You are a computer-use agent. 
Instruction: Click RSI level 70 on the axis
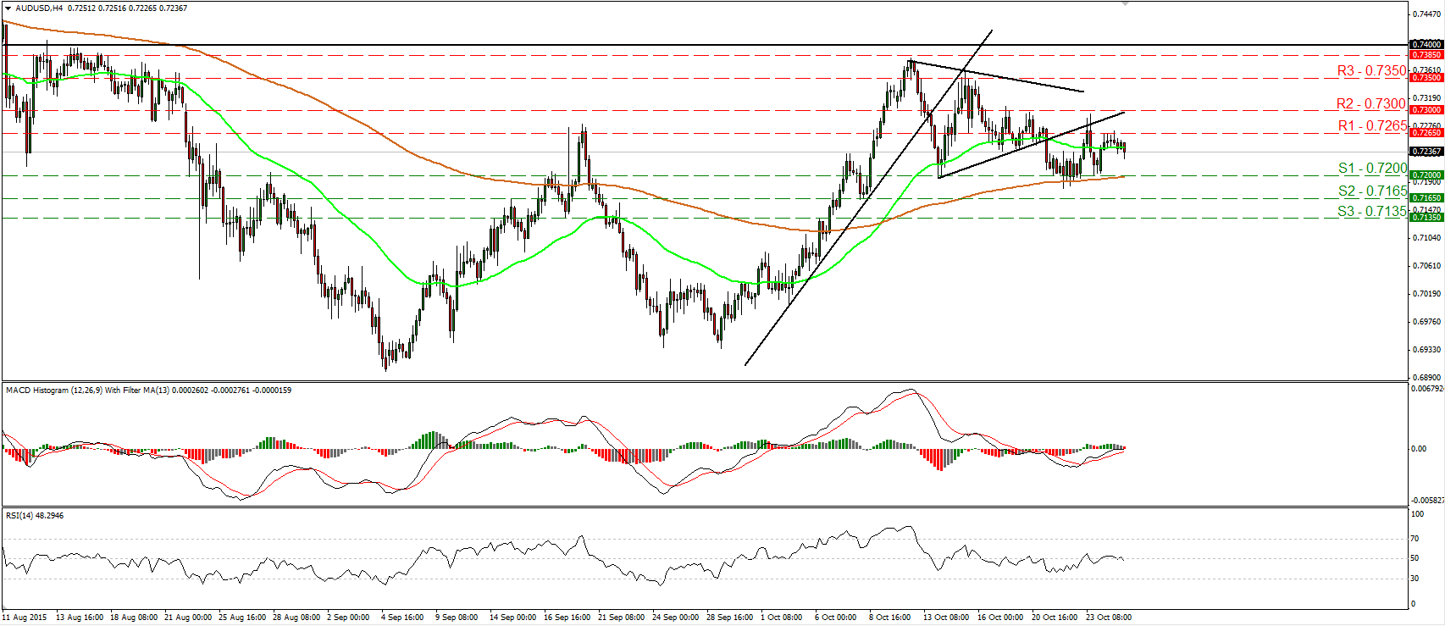click(1415, 539)
